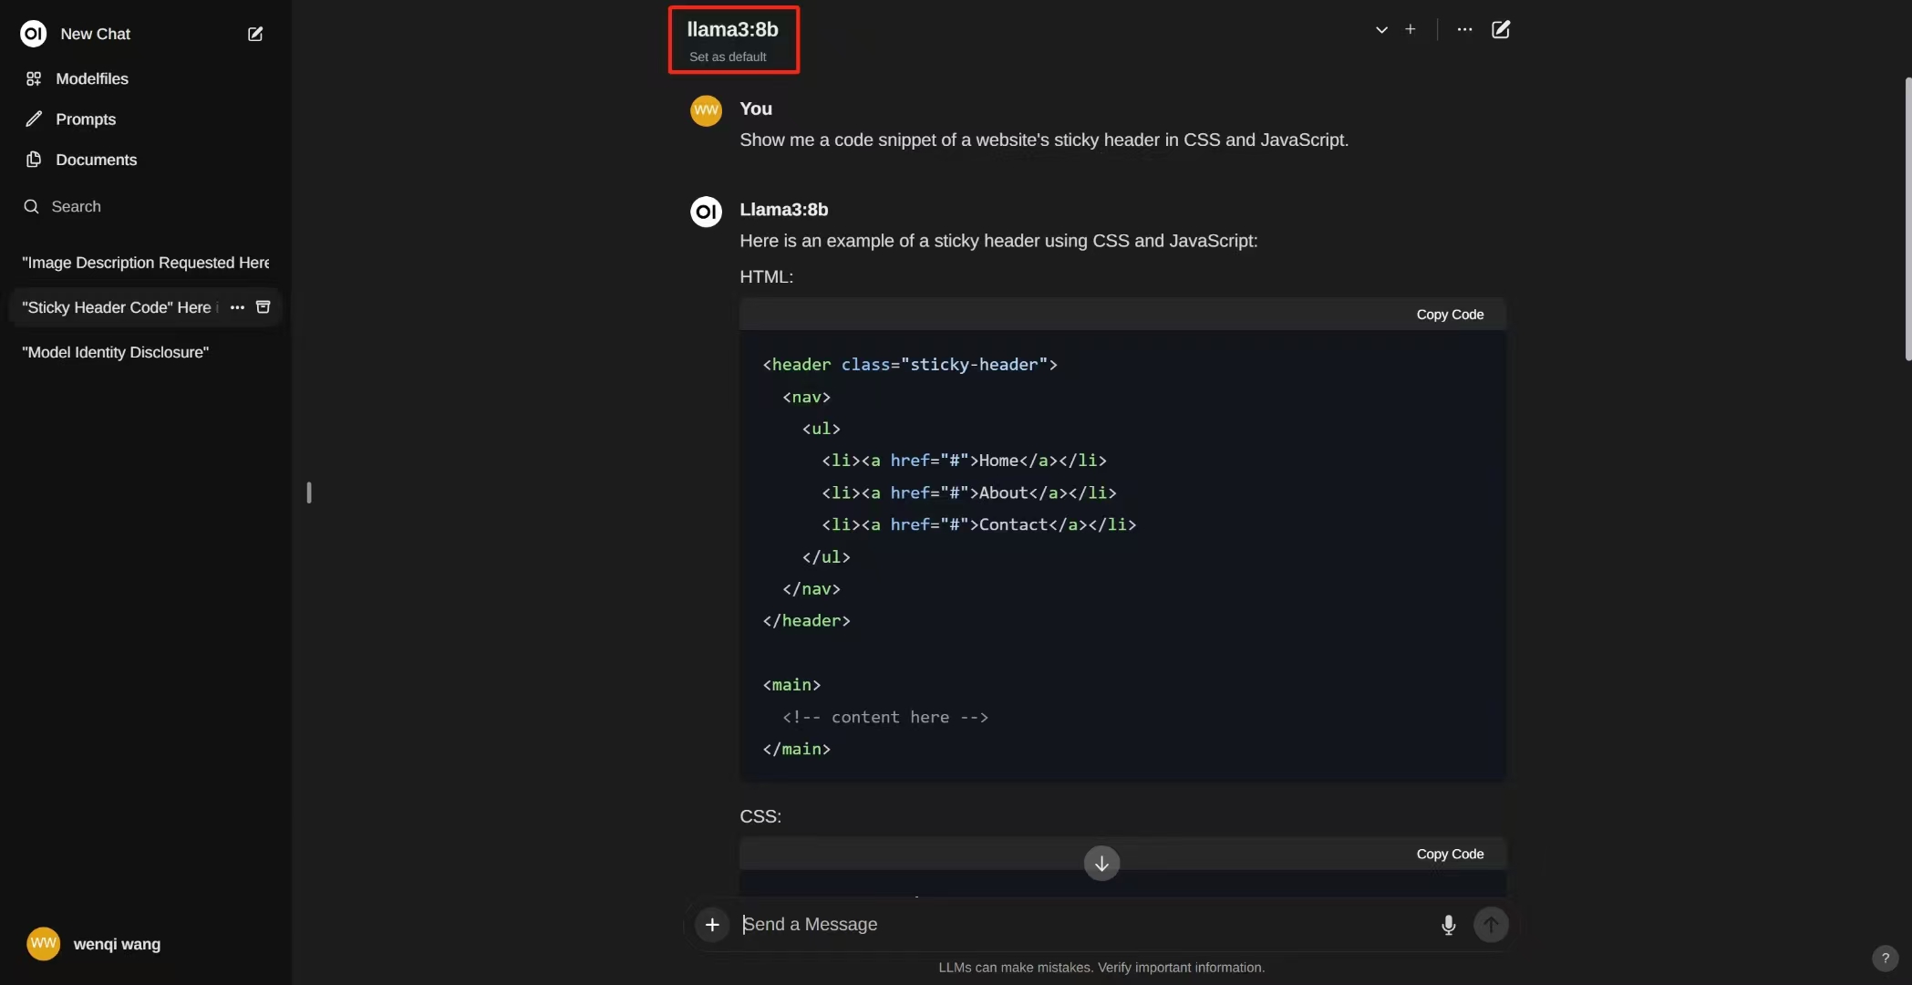Click the sidebar search magnifier icon

(x=31, y=206)
